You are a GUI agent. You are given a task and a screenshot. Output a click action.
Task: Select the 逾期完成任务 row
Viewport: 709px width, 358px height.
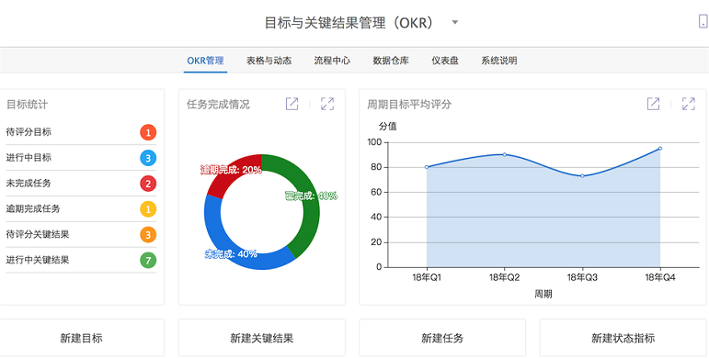coord(82,209)
